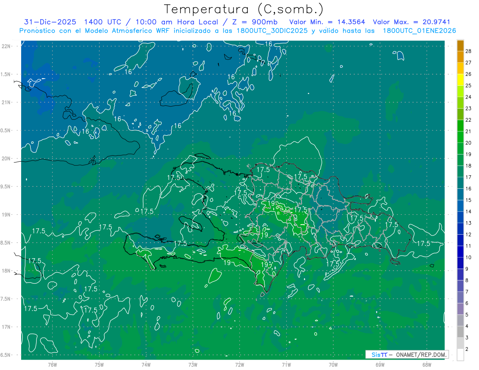Click the '18N' latitude axis label
Viewport: 479px width, 370px height.
[x=6, y=271]
